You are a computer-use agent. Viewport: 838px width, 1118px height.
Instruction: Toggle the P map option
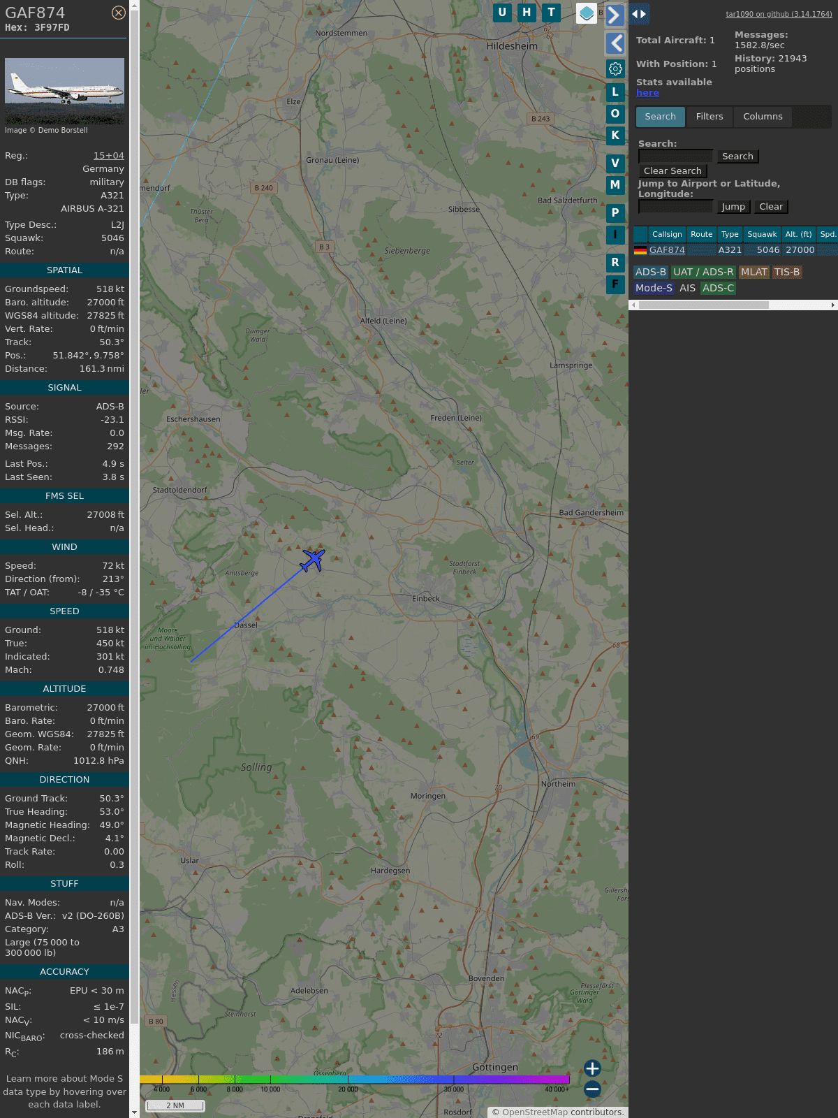(x=615, y=212)
